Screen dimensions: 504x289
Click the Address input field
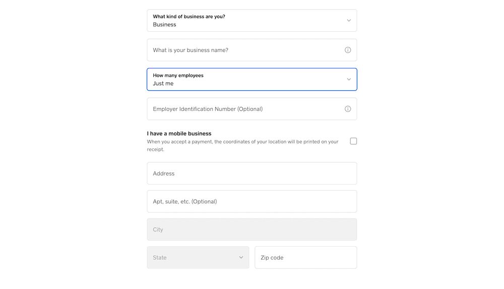coord(252,174)
